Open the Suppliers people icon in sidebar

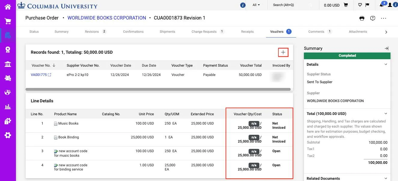point(8,78)
